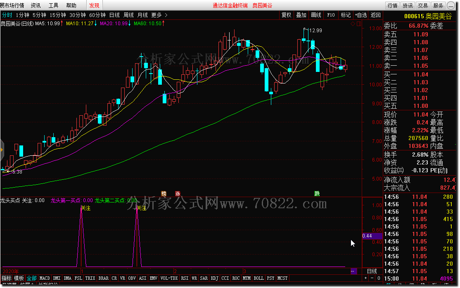The image size is (460, 288).
Task: Switch indicator to TRIX
Action: pyautogui.click(x=90, y=278)
